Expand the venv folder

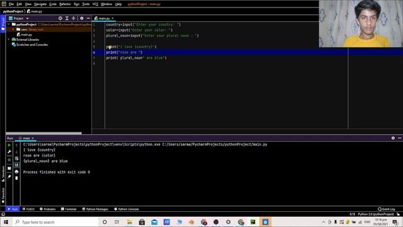coord(13,30)
